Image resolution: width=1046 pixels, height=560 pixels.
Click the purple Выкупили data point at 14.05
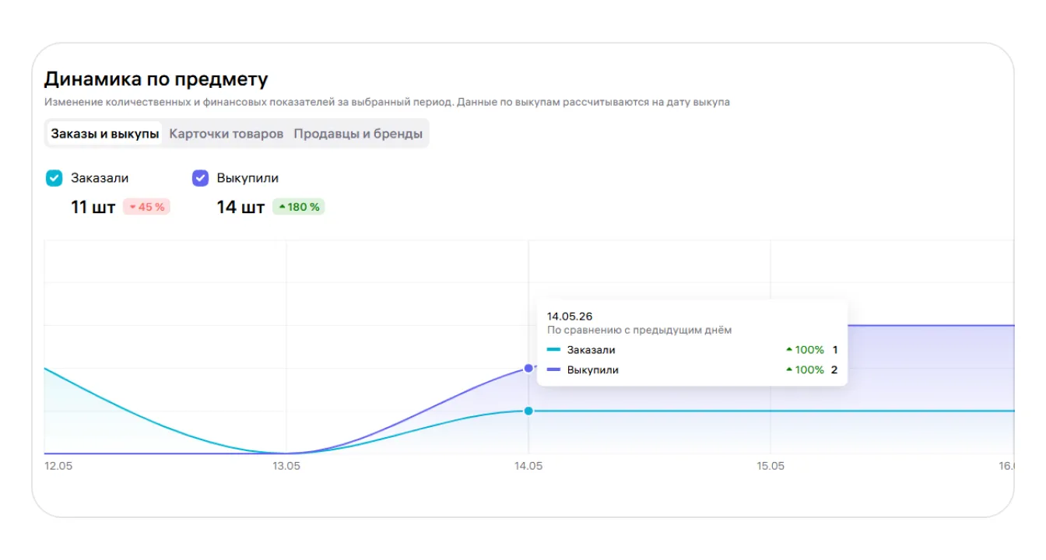point(528,368)
